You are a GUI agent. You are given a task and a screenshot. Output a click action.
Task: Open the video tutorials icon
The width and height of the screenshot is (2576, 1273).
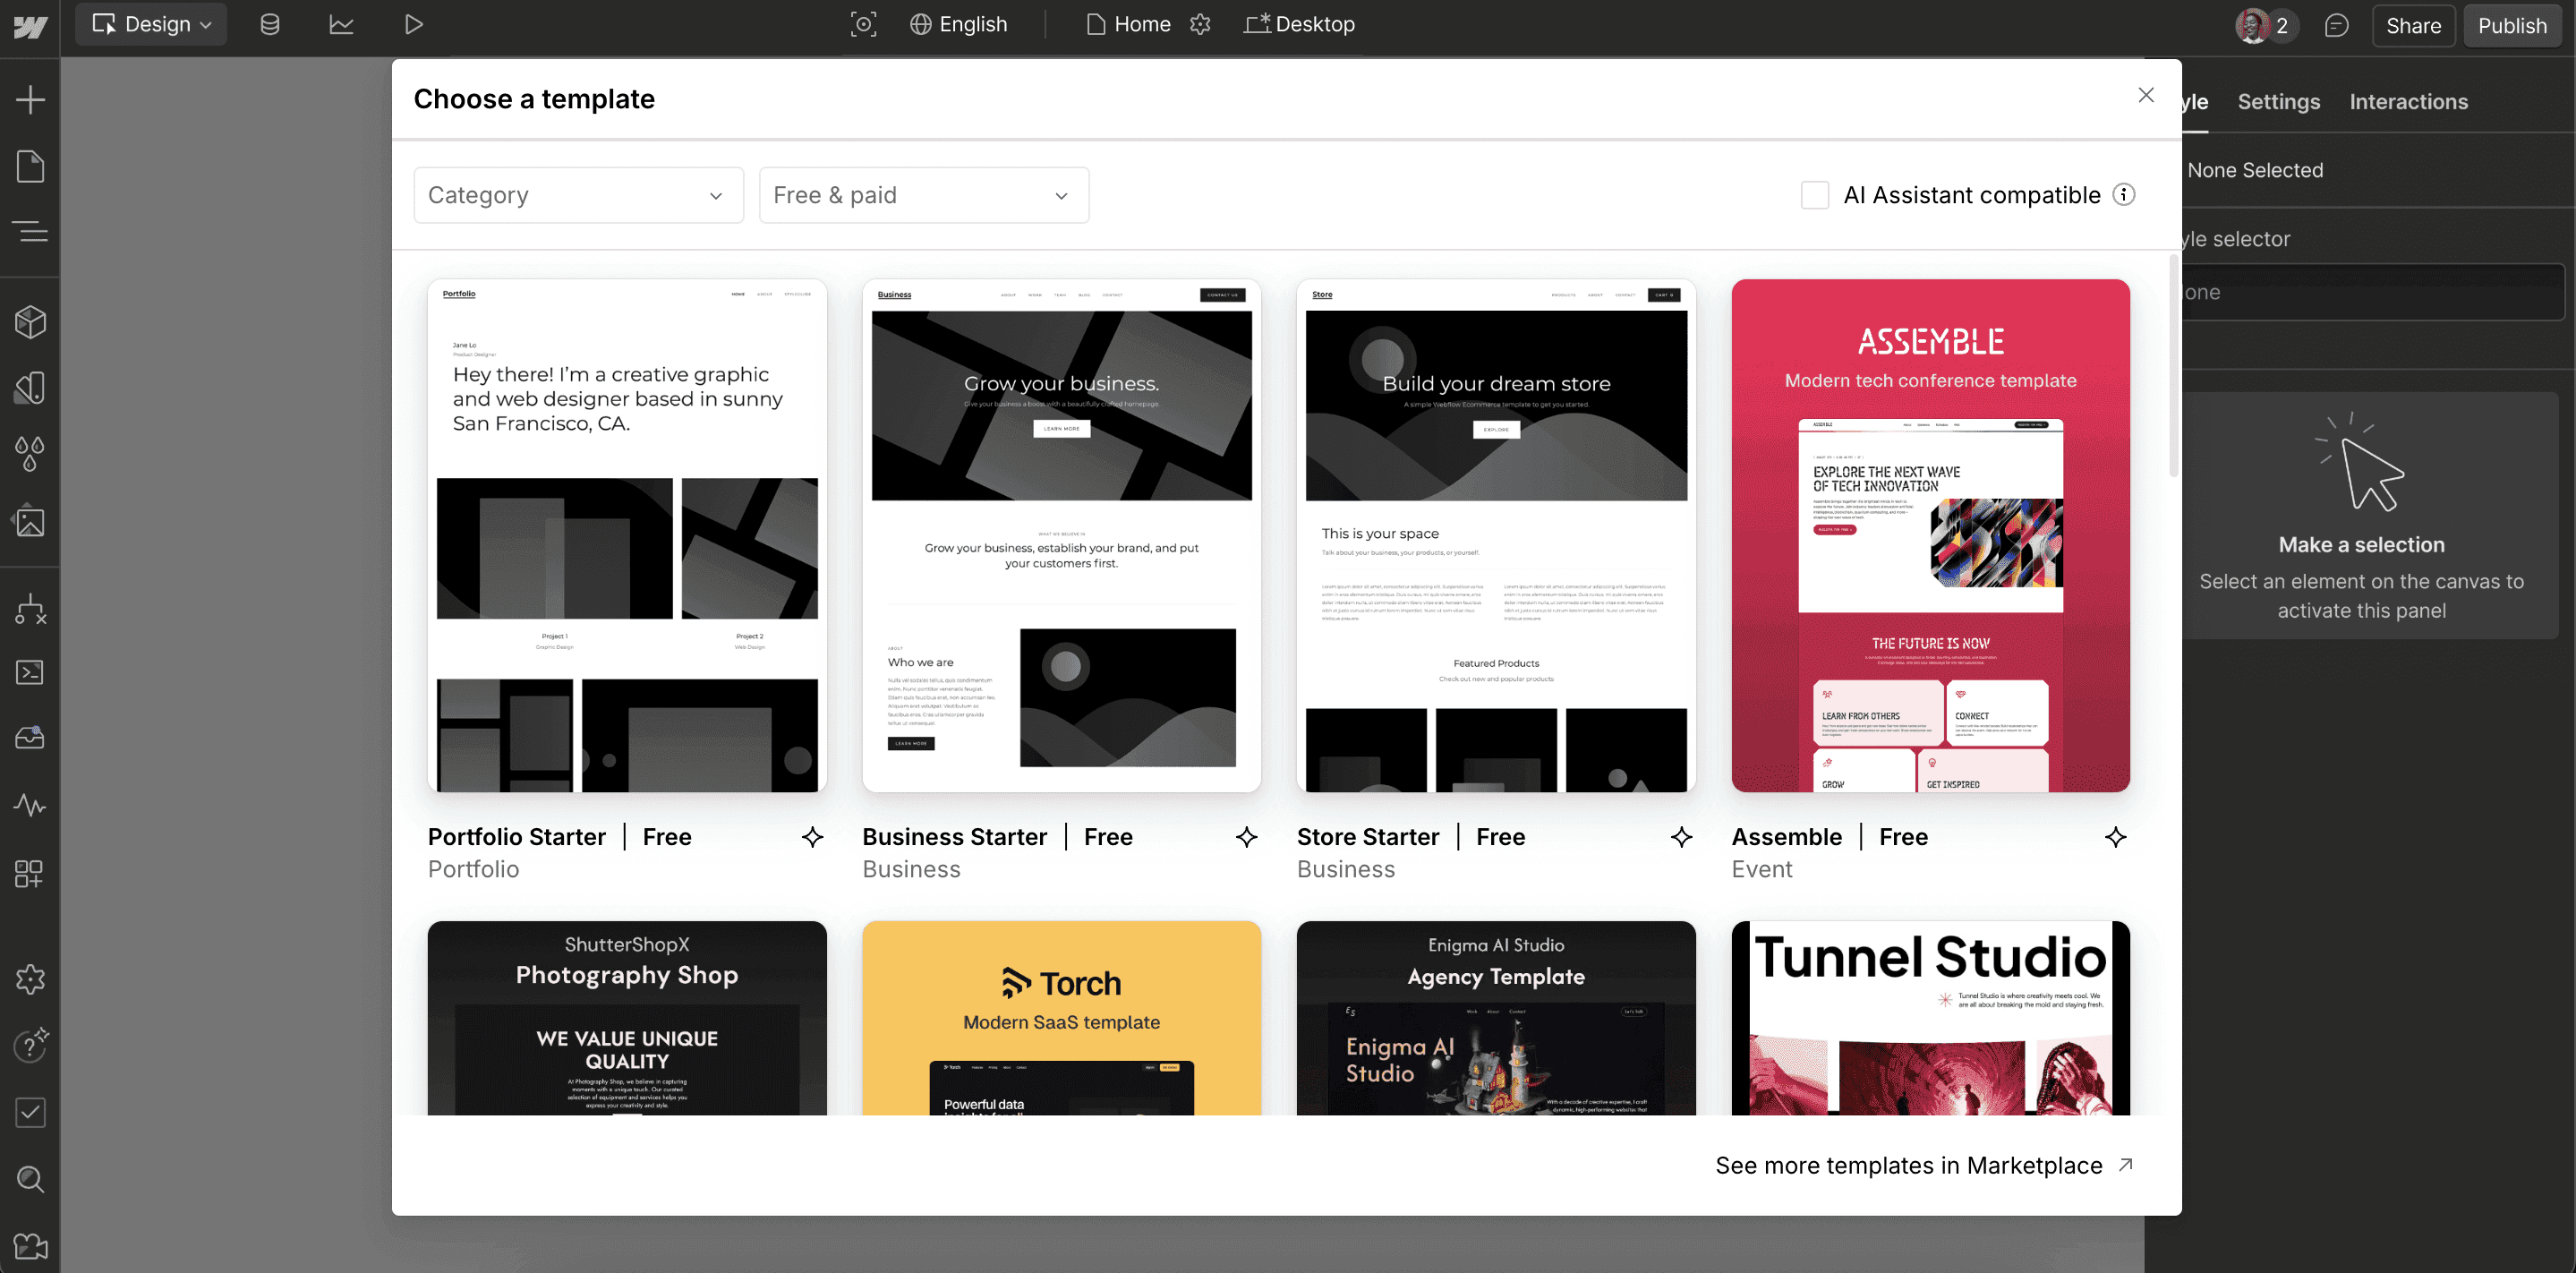(x=30, y=1246)
